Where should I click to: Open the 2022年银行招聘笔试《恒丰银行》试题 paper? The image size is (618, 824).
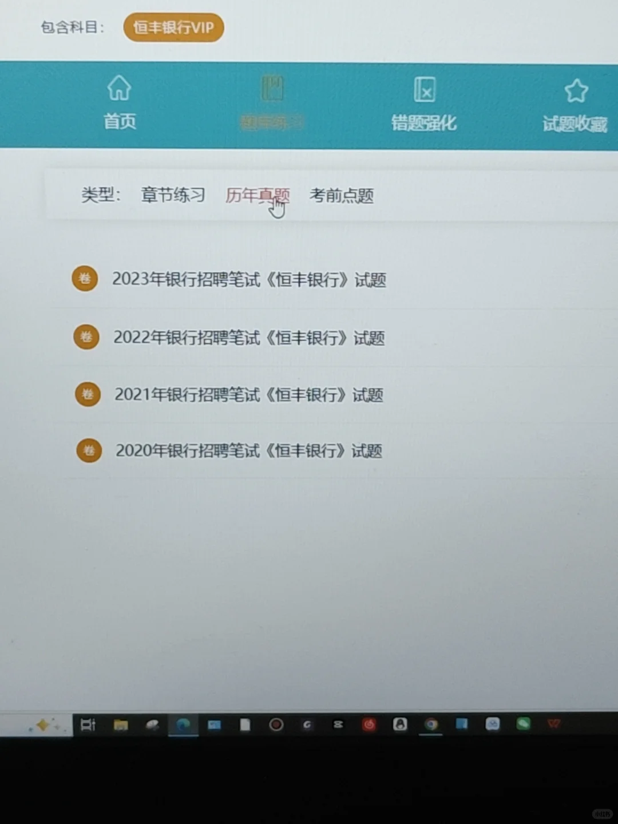(x=249, y=338)
